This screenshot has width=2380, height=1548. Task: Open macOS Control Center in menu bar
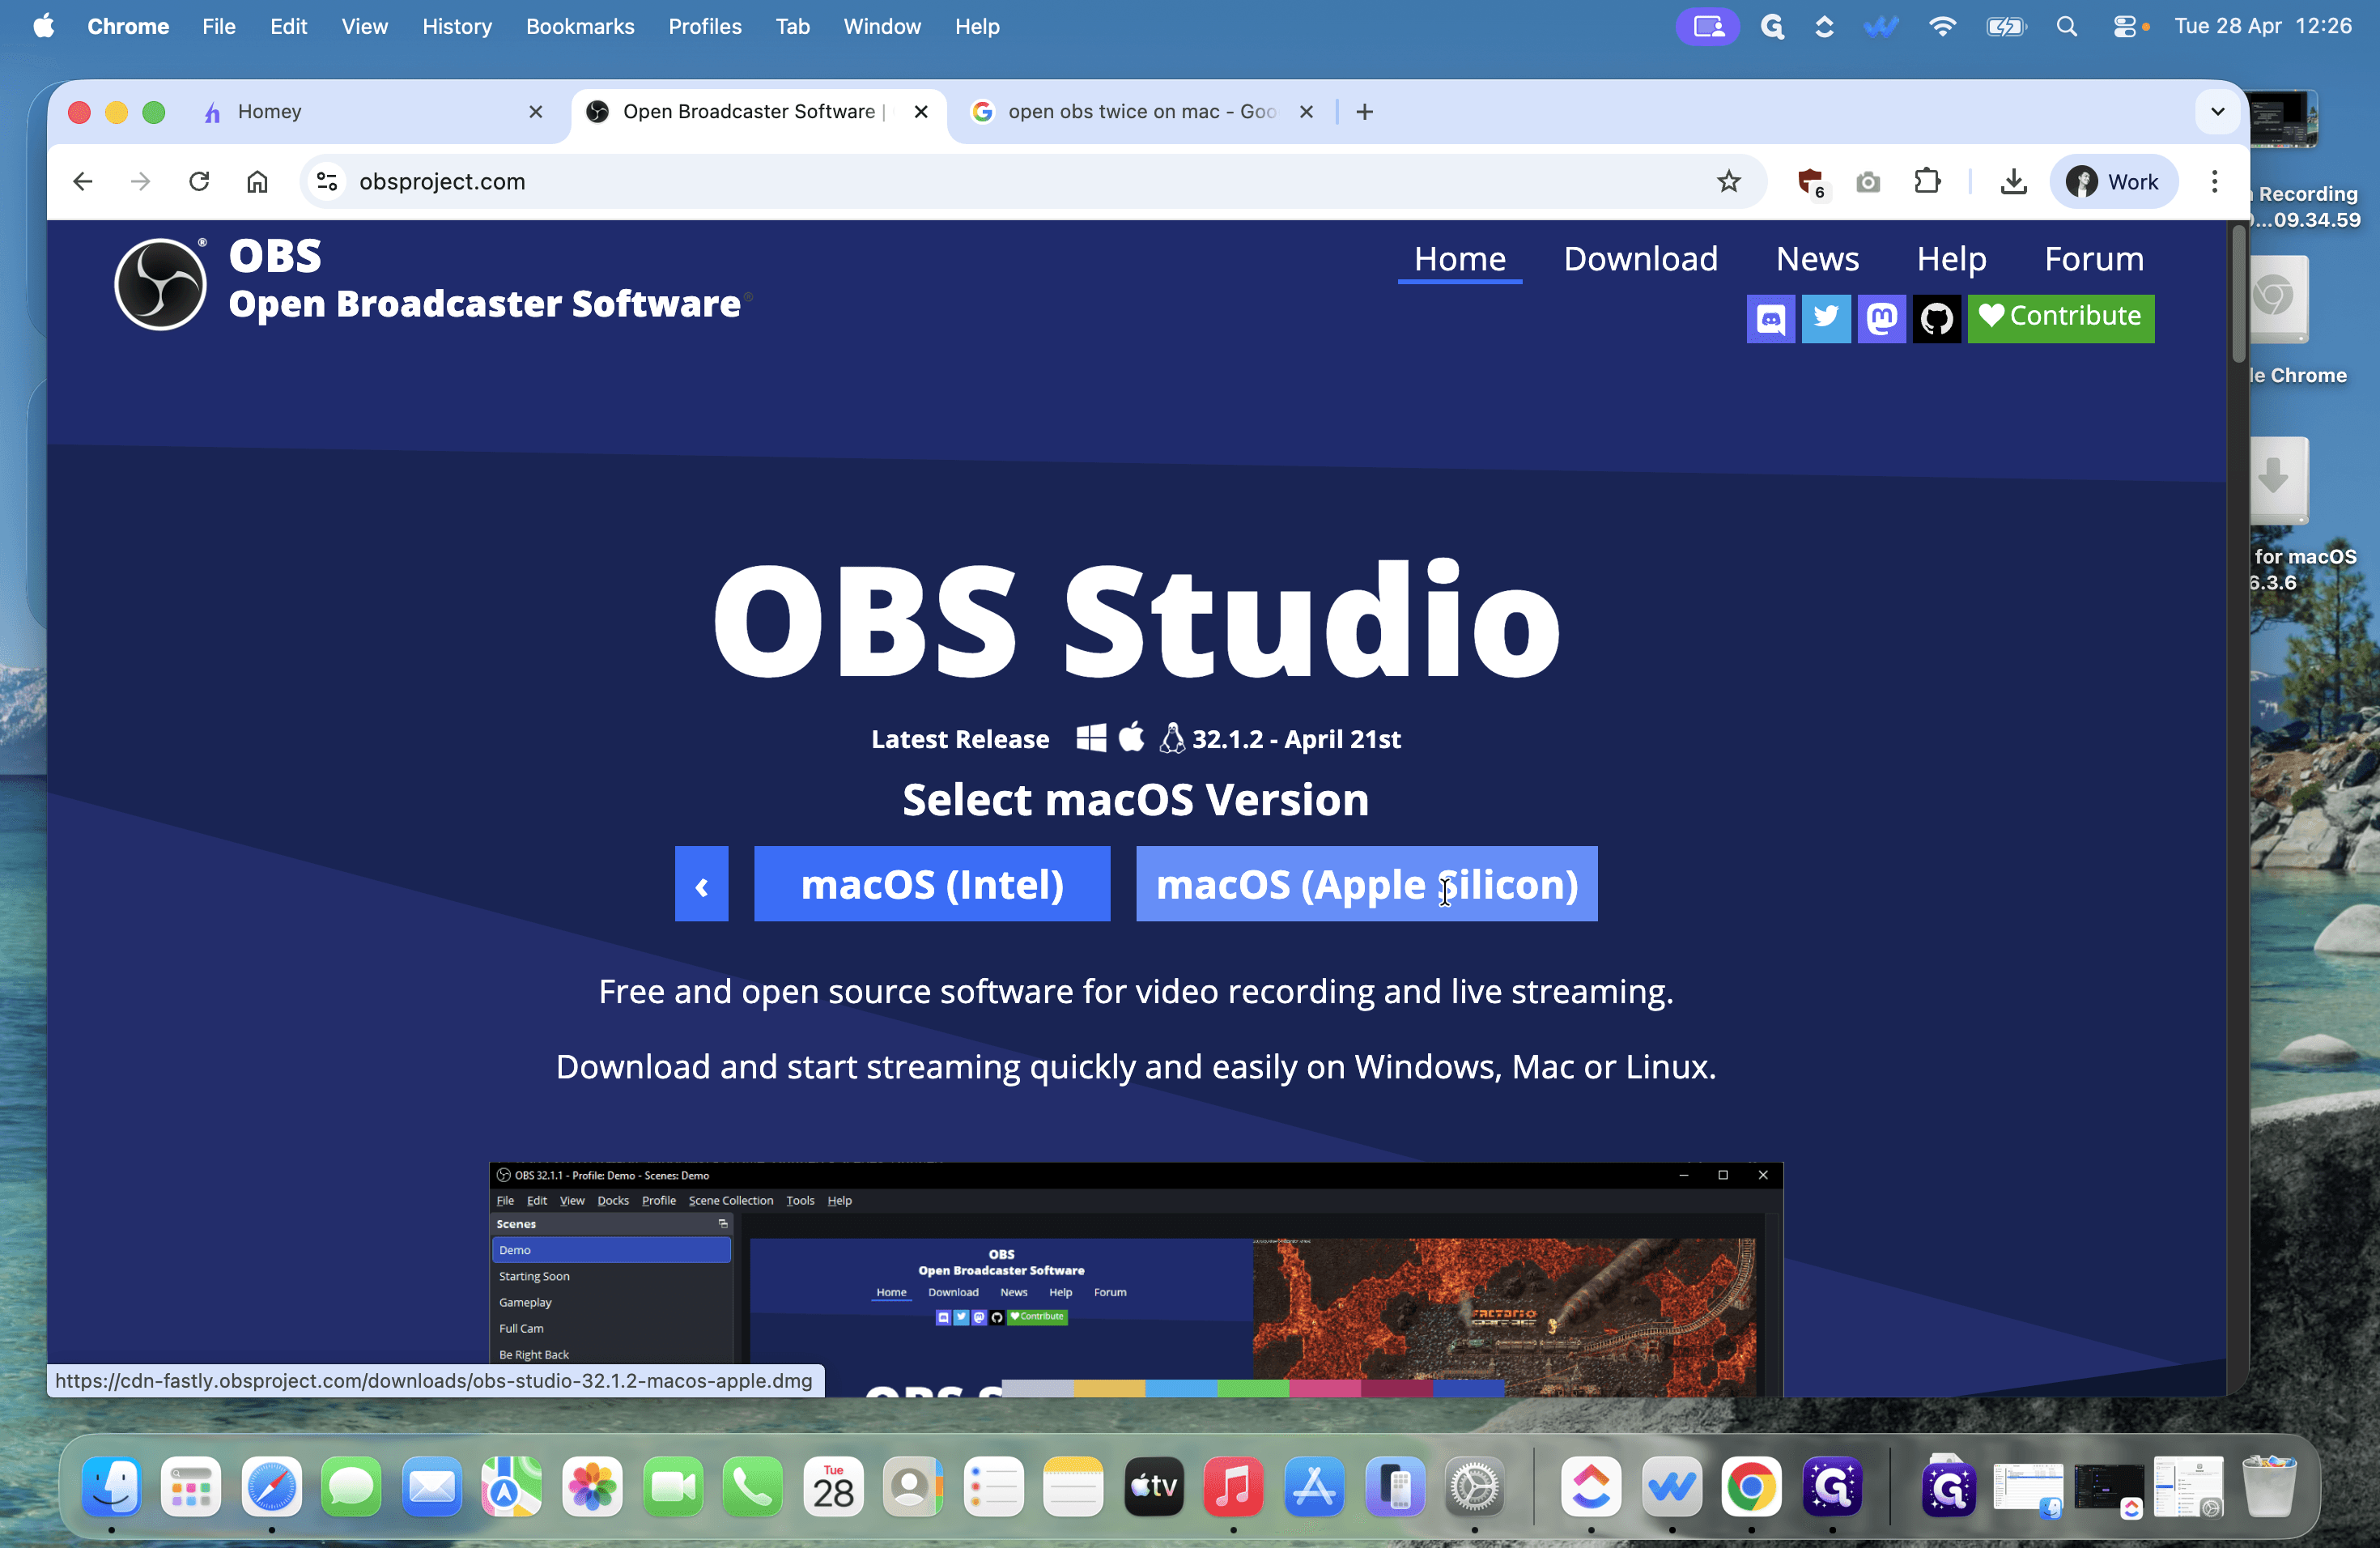(x=2124, y=27)
